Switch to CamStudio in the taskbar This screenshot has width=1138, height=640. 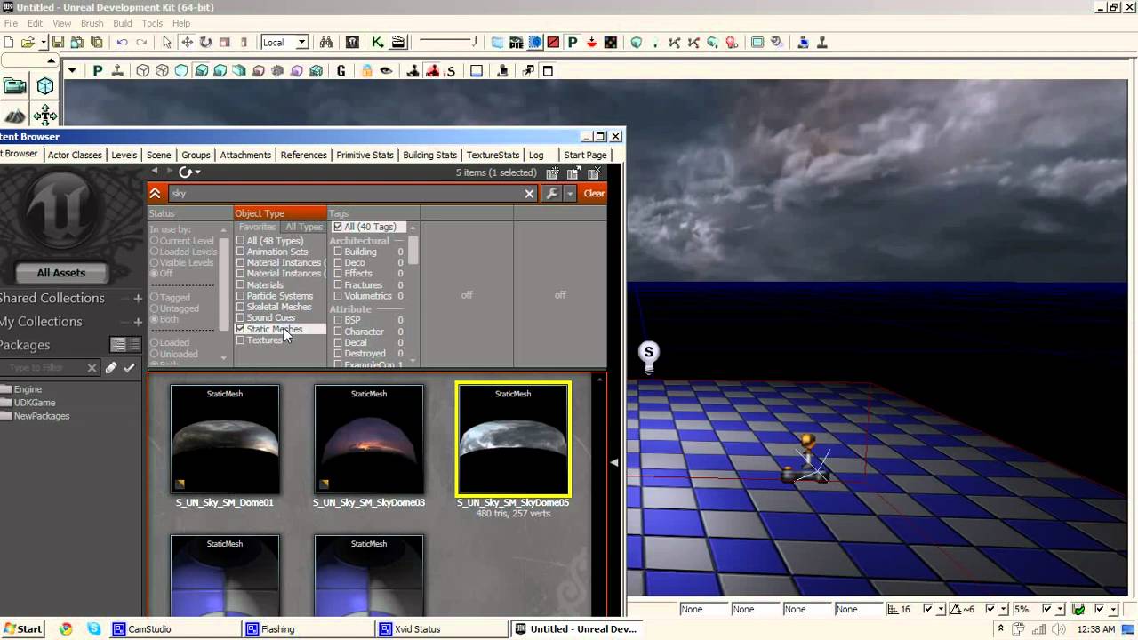pyautogui.click(x=173, y=628)
